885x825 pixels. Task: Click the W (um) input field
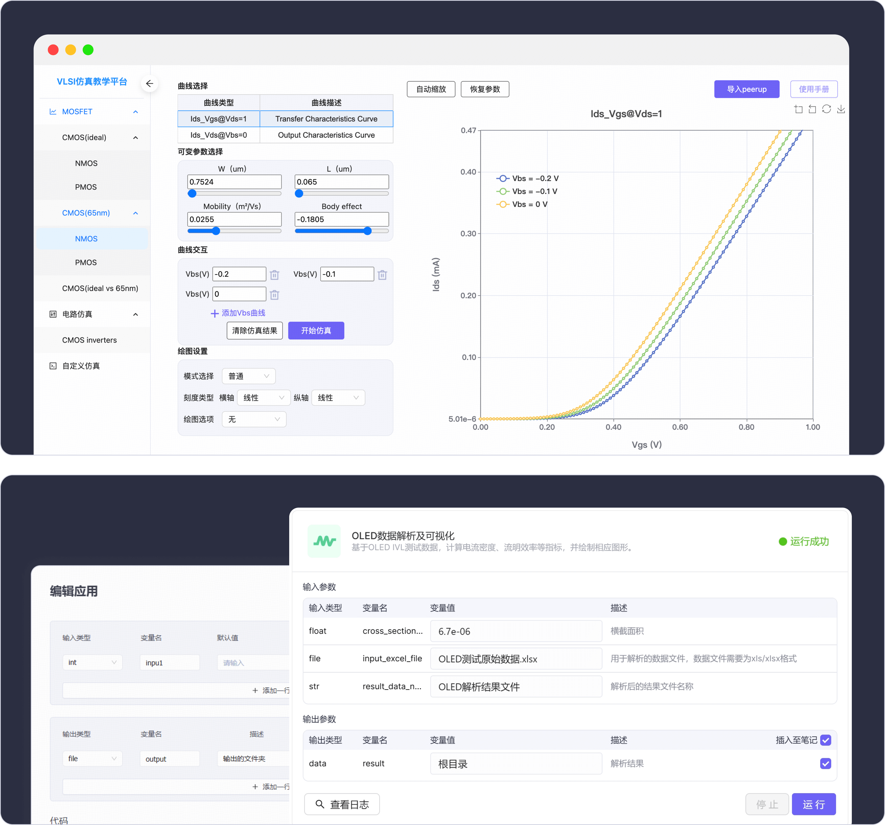tap(234, 182)
